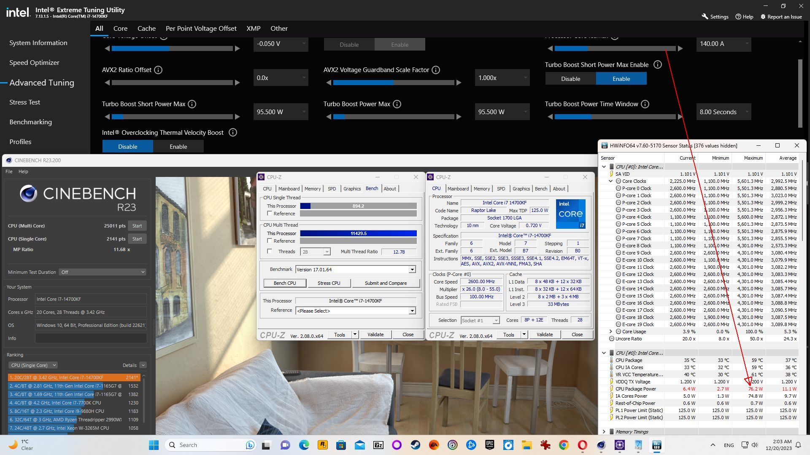
Task: Decrease AVX2 Ratio Offset with left arrow
Action: (x=107, y=83)
